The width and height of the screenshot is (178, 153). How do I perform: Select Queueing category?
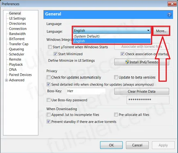[16, 49]
